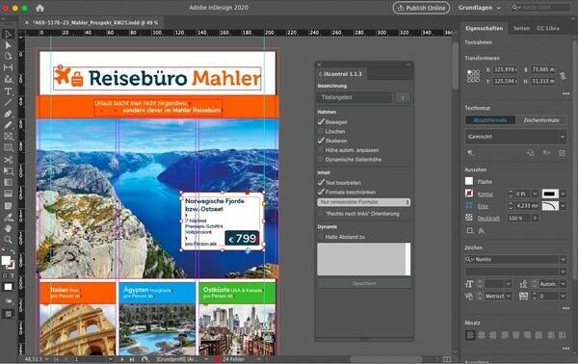Enable Dynamische Seitenhöhe checkbox
Viewport: 578px width, 364px height.
321,160
